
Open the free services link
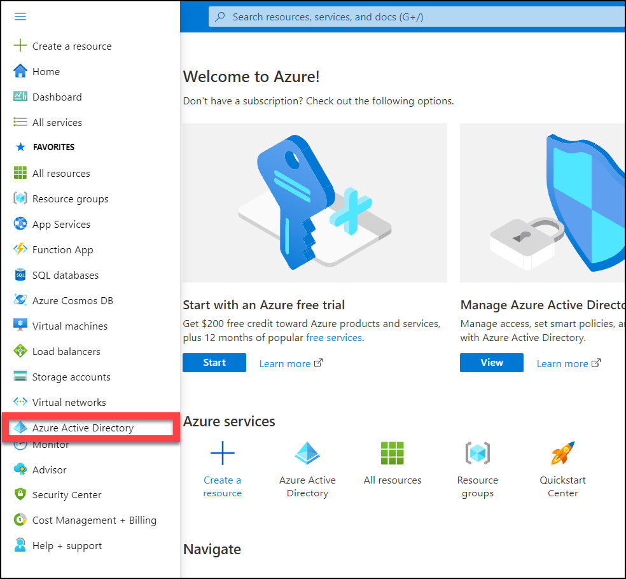[334, 338]
